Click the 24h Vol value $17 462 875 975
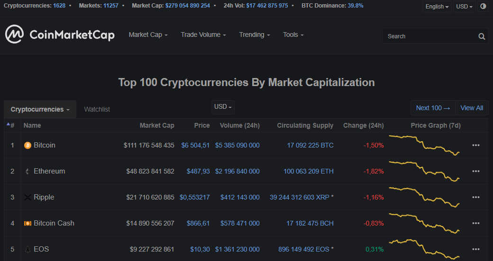The height and width of the screenshot is (261, 493). pyautogui.click(x=267, y=6)
